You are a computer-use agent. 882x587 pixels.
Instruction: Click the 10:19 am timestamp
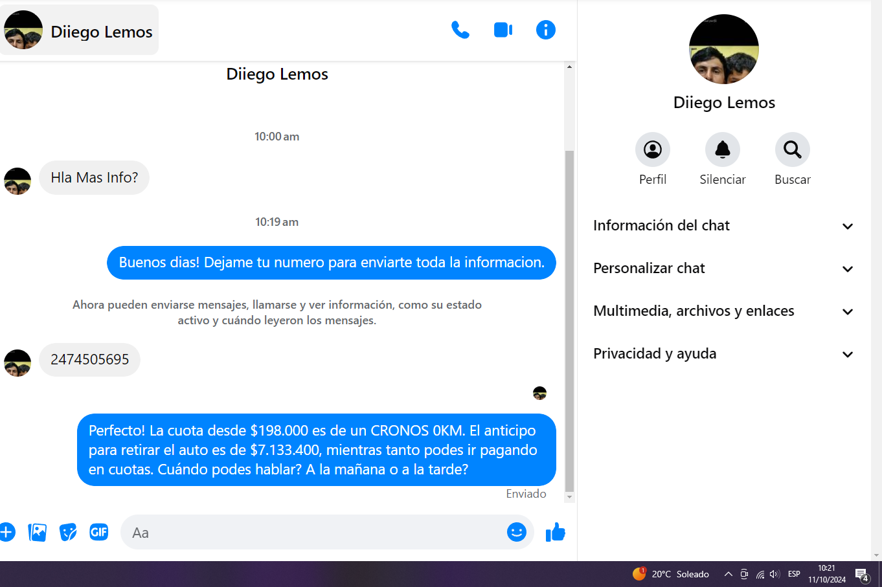click(x=277, y=222)
